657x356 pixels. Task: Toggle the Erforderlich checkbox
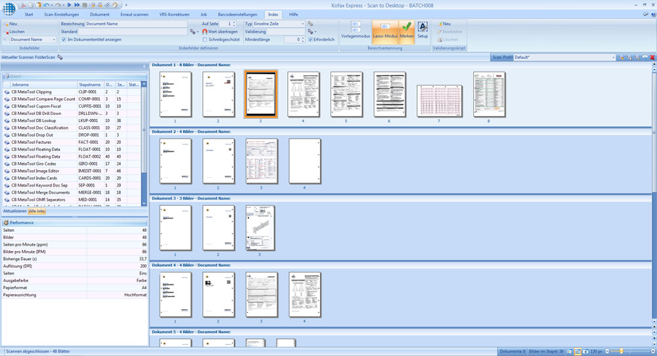pos(311,39)
